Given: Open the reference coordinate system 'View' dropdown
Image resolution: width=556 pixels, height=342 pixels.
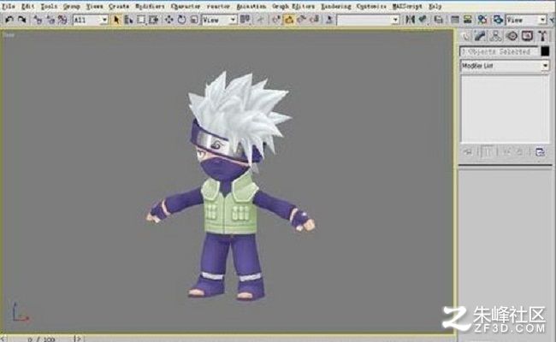Looking at the screenshot, I should (219, 20).
